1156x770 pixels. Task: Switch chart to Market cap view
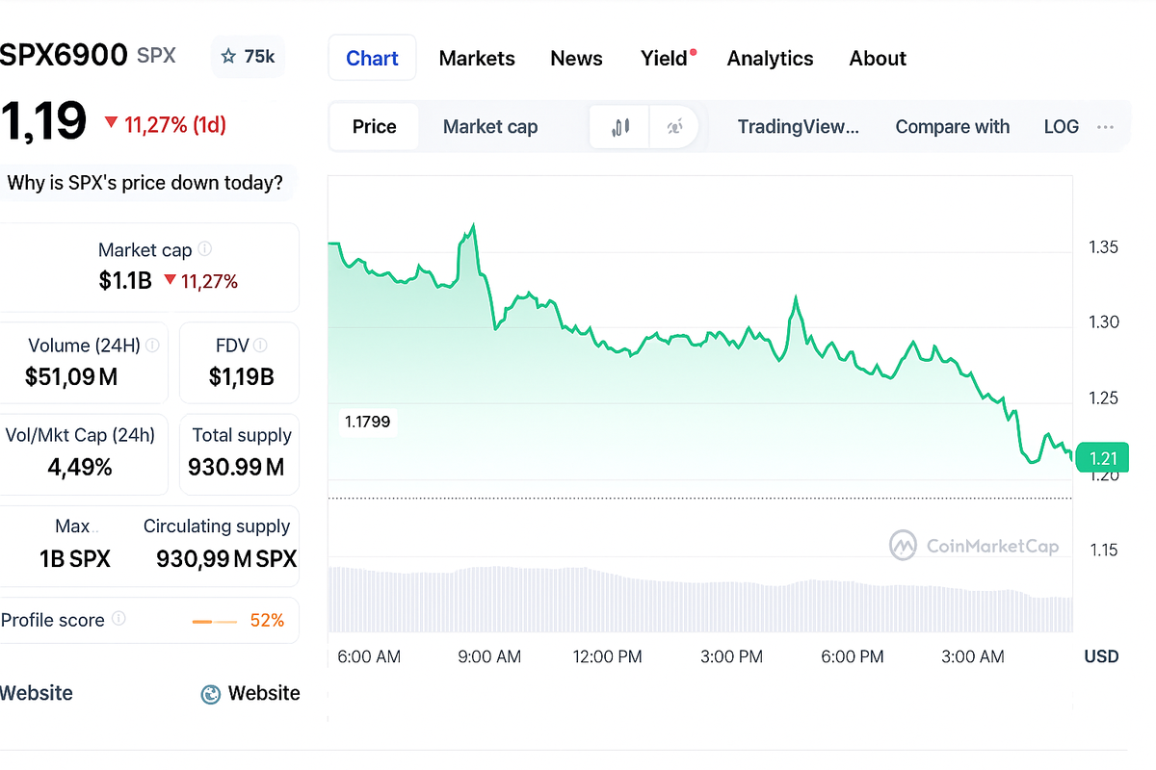[490, 127]
